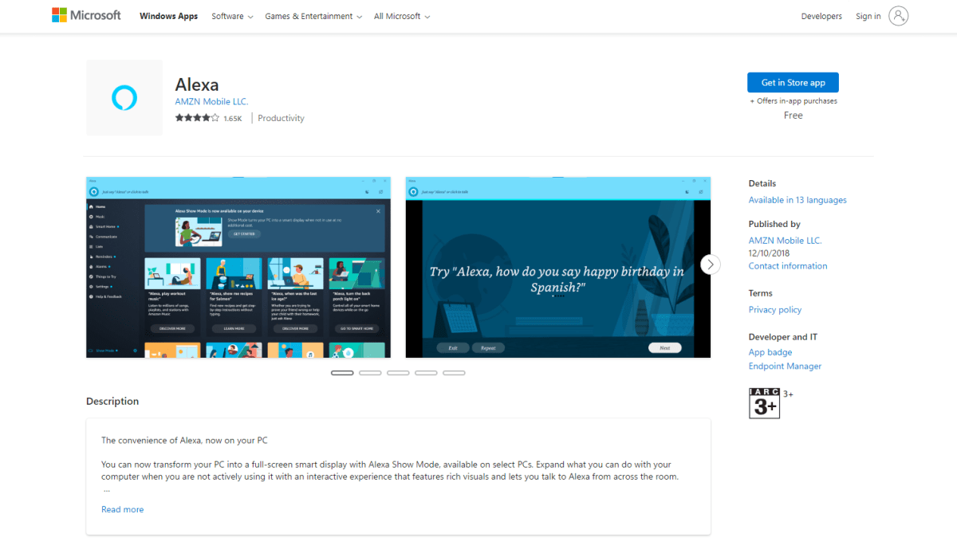Image resolution: width=957 pixels, height=541 pixels.
Task: Open the first Alexa home screenshot
Action: 238,268
